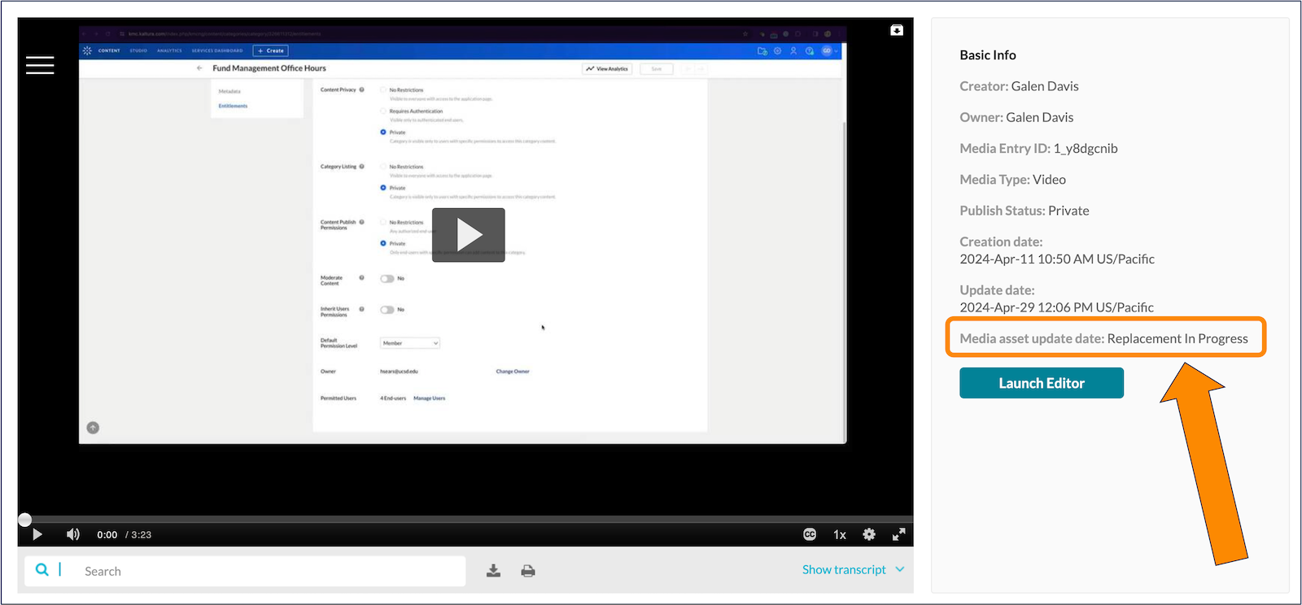Open the hamburger menu on the video player
This screenshot has height=605, width=1302.
pyautogui.click(x=40, y=65)
